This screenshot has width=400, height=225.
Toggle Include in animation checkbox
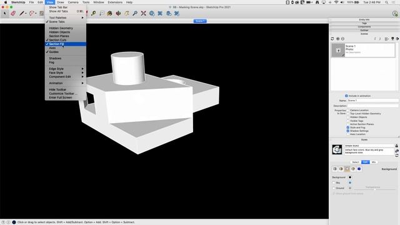click(x=346, y=96)
